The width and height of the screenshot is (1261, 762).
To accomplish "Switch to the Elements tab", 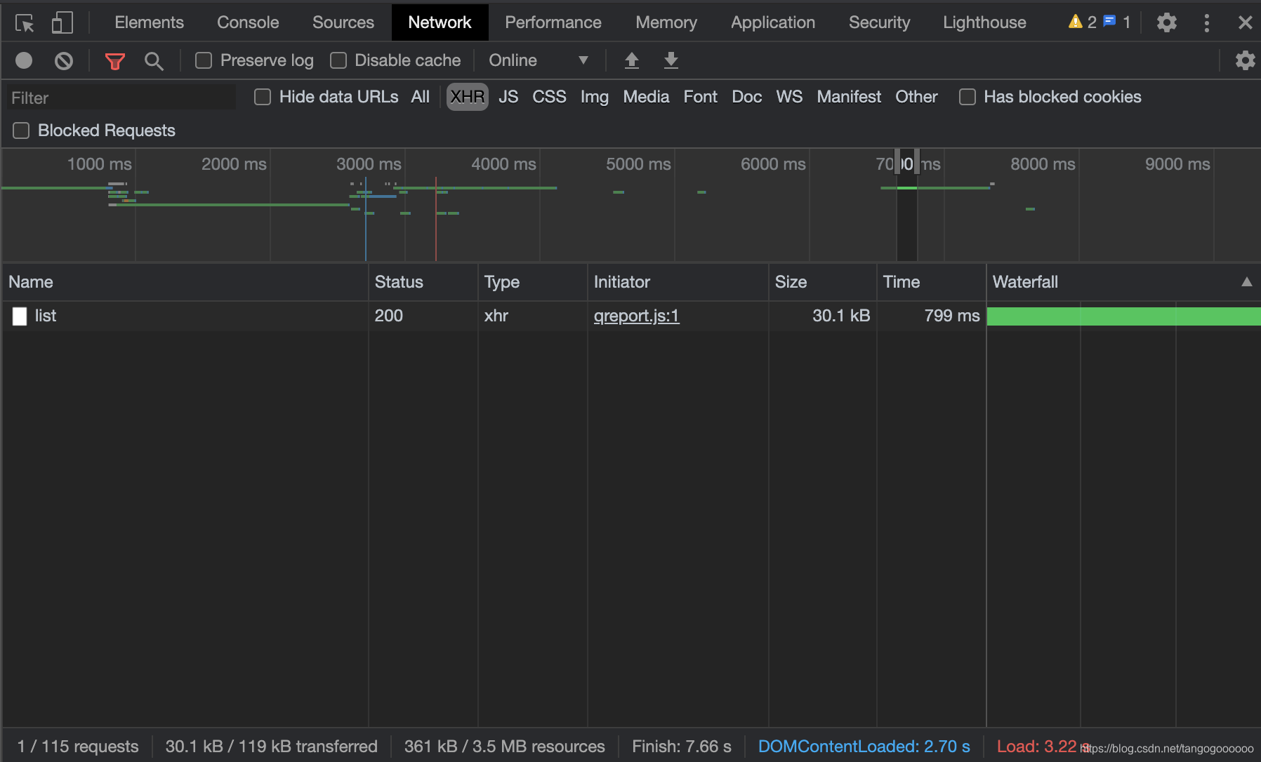I will (x=149, y=22).
